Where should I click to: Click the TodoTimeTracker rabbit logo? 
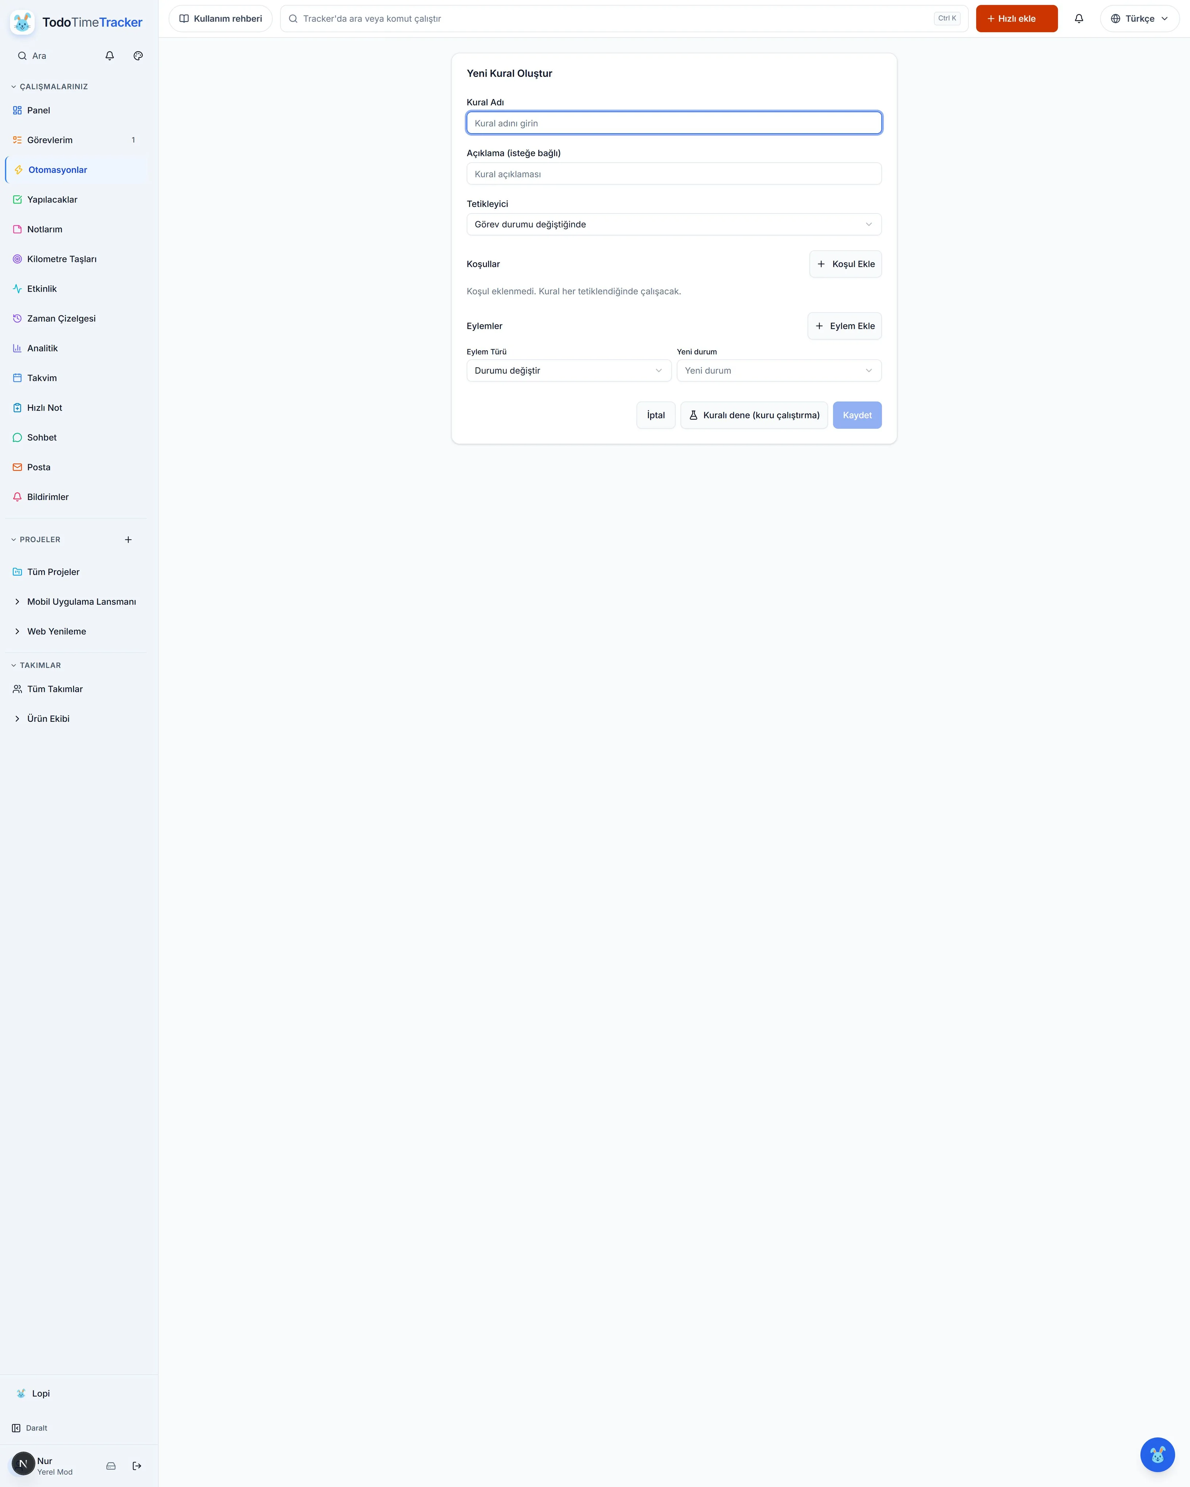[22, 22]
